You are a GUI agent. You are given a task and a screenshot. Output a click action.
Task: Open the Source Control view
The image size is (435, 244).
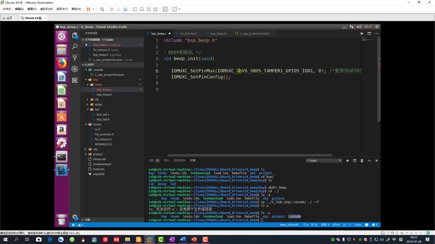[x=75, y=57]
